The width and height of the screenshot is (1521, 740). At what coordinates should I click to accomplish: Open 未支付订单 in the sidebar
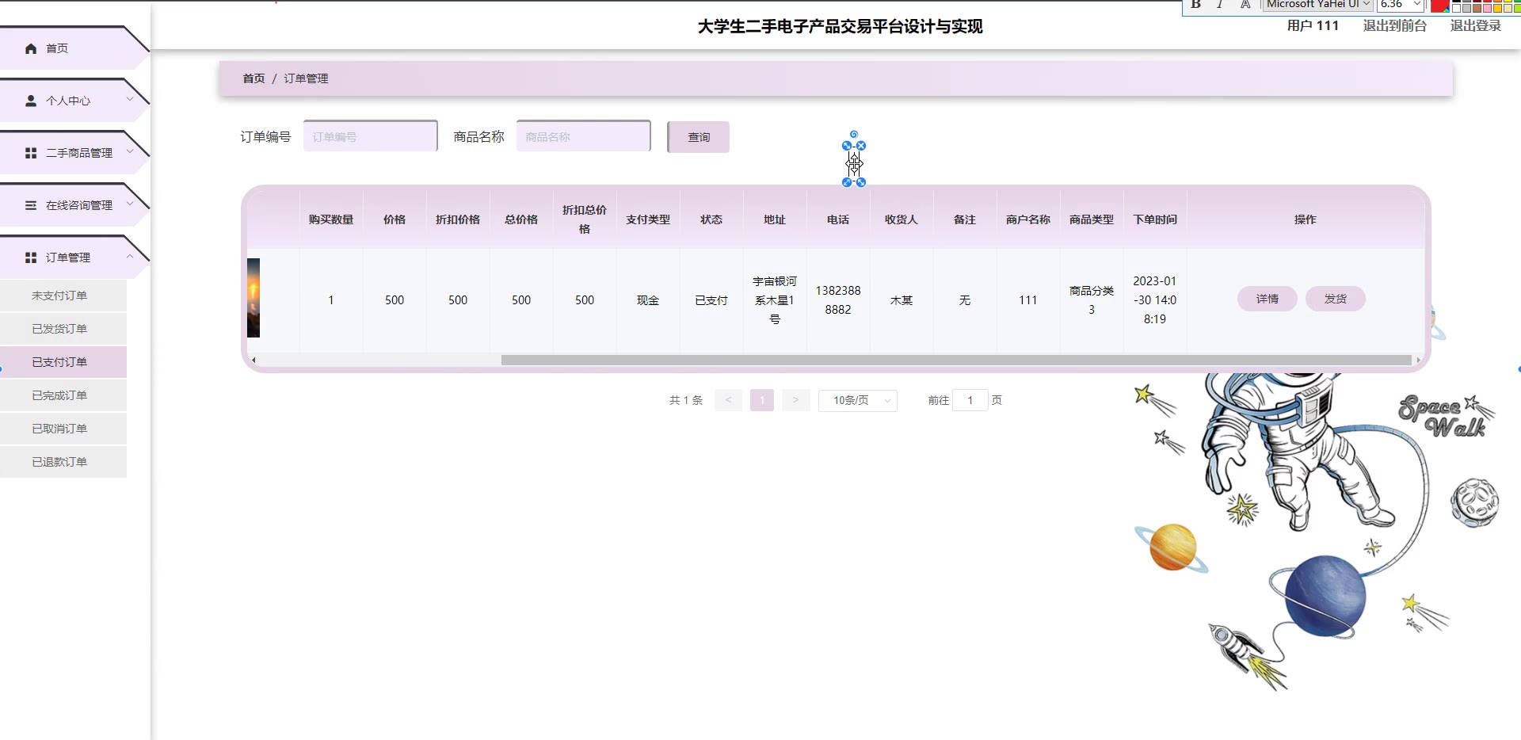(63, 296)
